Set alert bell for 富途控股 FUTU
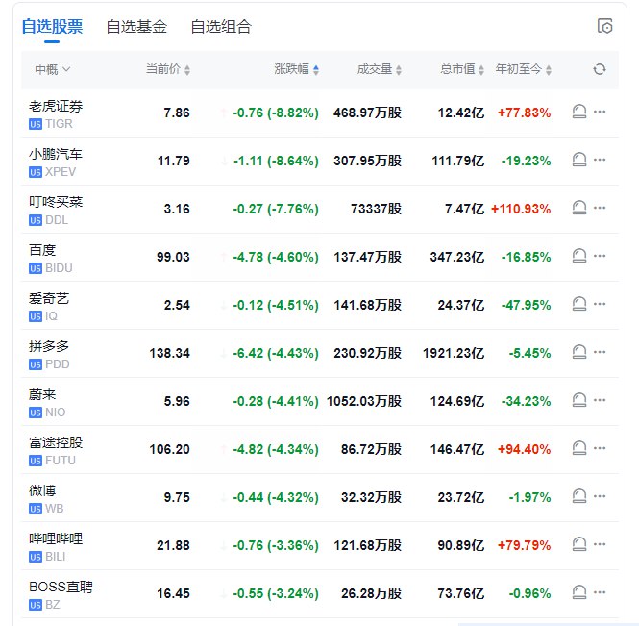 tap(579, 448)
